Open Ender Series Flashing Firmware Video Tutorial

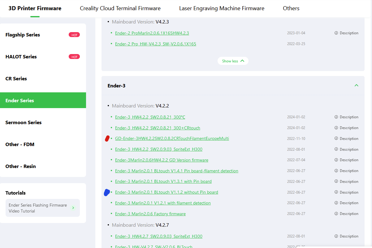coord(43,208)
